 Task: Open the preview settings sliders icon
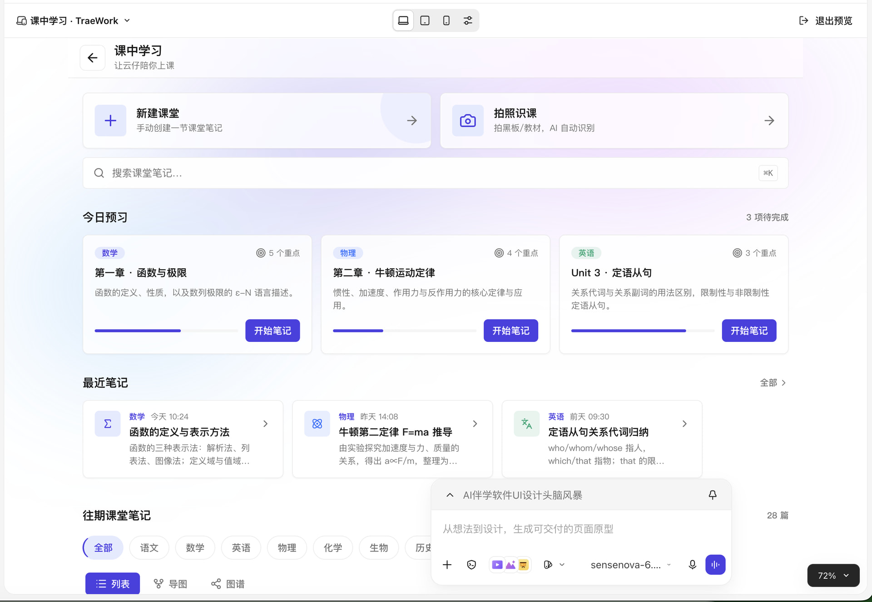468,20
